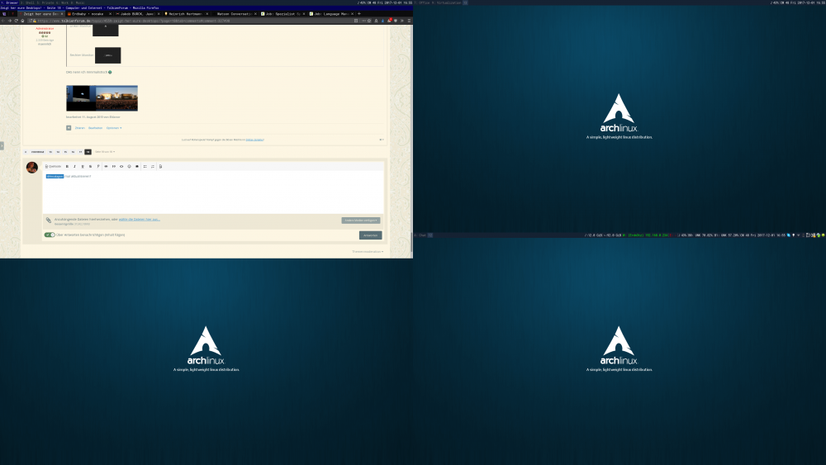
Task: Click the notification extension icon with red badge
Action: tap(389, 21)
